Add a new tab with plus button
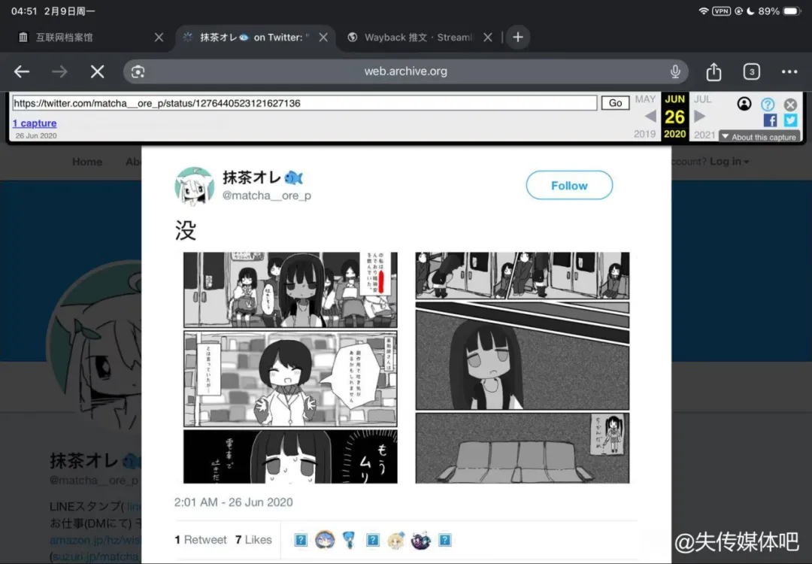 (x=518, y=38)
